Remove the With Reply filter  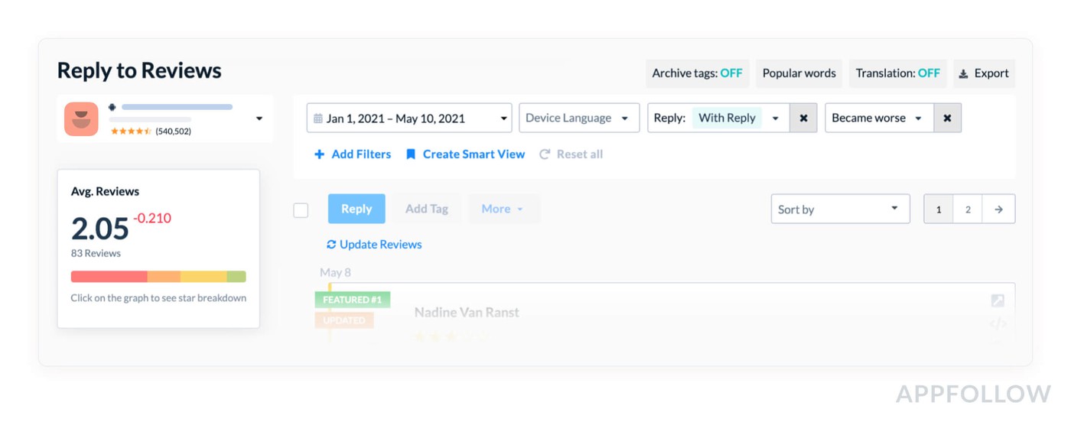click(x=803, y=118)
